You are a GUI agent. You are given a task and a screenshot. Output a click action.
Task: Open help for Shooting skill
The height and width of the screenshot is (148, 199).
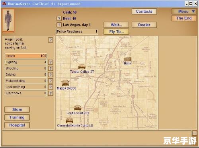51,68
